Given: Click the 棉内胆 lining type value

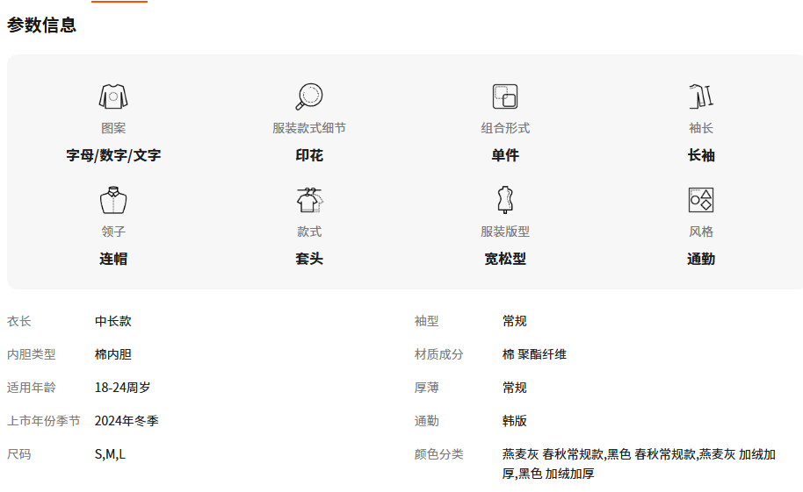Looking at the screenshot, I should click(113, 354).
